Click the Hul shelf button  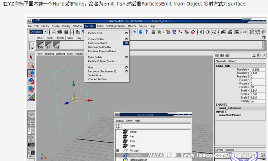click(56, 45)
